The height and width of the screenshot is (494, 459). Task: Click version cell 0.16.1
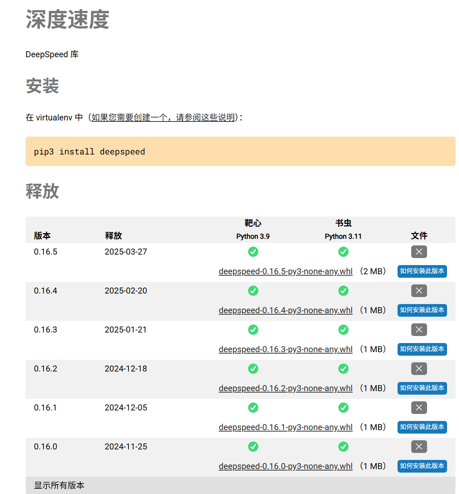coord(46,408)
